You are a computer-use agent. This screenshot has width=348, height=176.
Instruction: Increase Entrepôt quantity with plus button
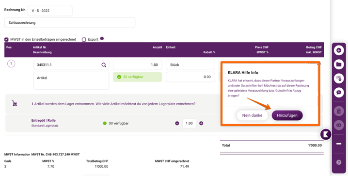(201, 124)
